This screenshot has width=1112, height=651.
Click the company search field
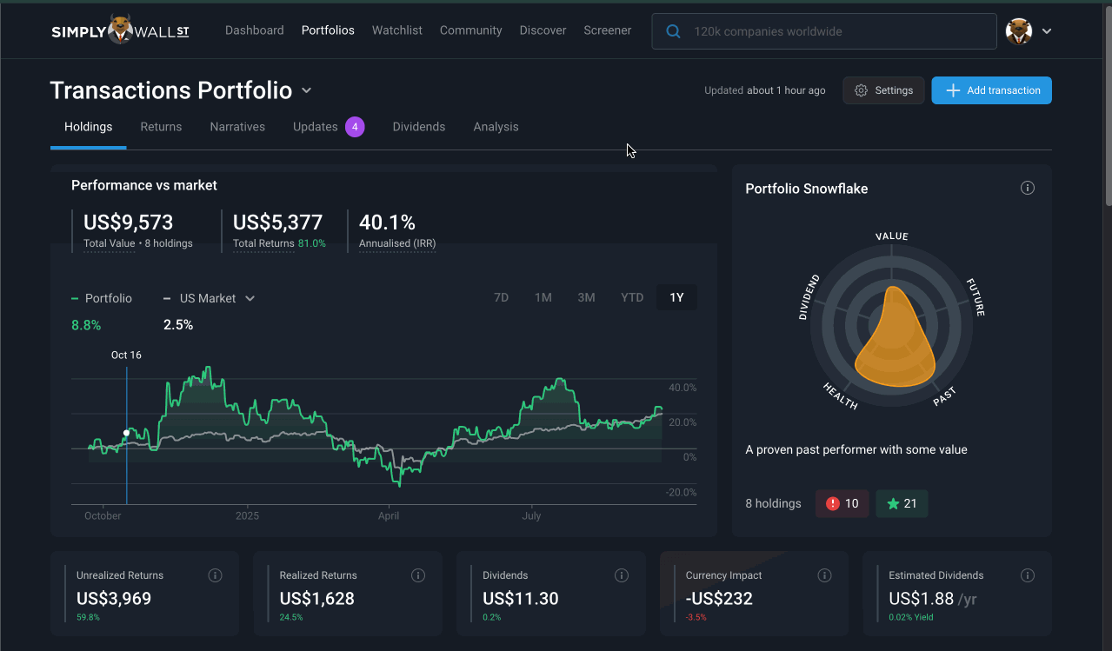835,31
